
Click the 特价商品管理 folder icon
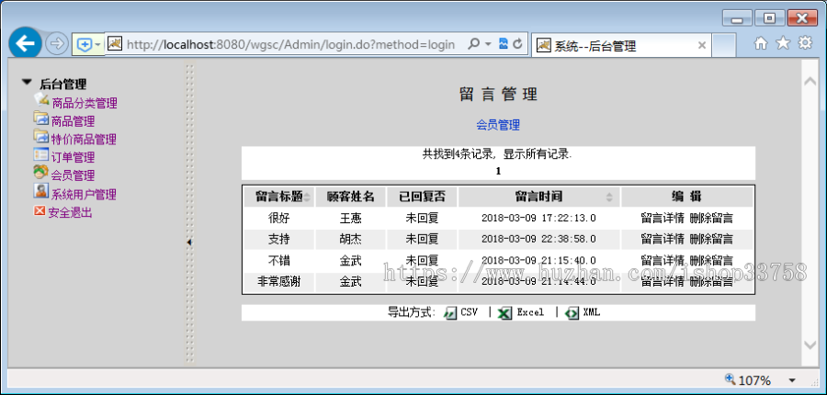tap(41, 136)
